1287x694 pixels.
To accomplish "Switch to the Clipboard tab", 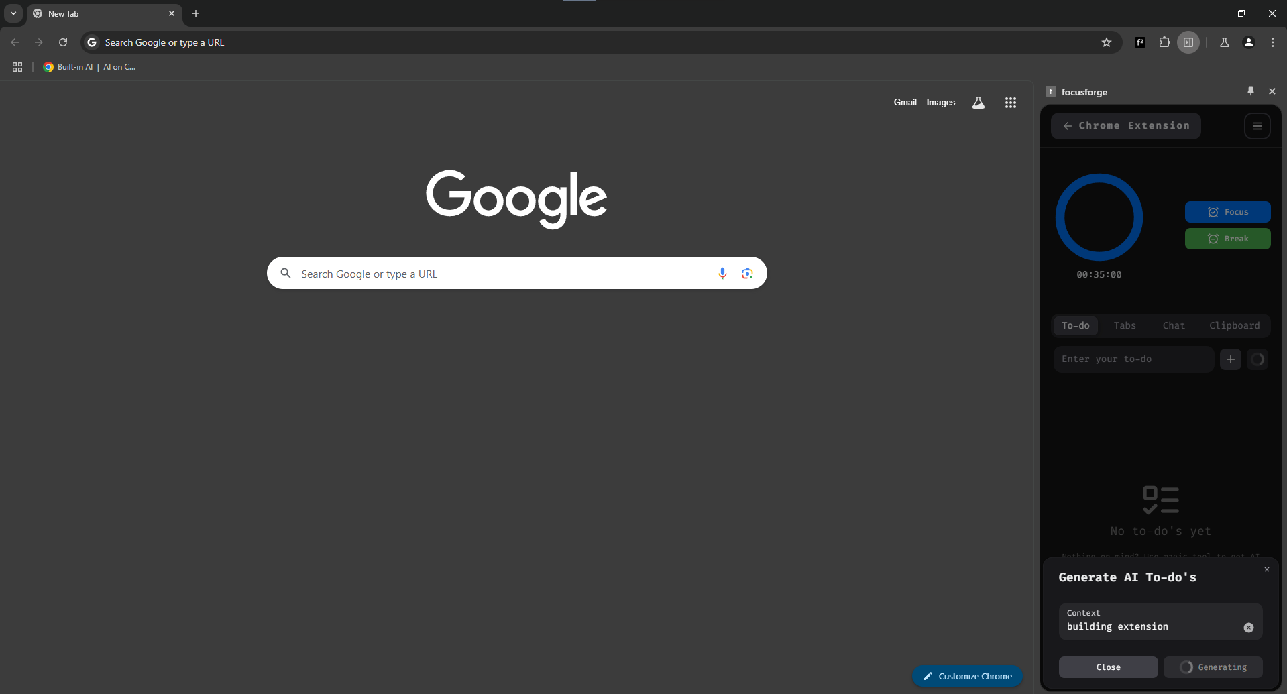I will (1234, 325).
